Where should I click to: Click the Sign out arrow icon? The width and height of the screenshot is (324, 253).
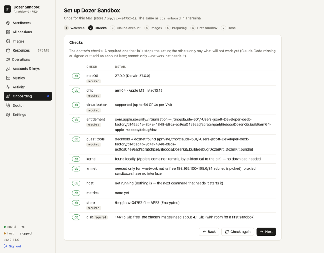[6, 246]
